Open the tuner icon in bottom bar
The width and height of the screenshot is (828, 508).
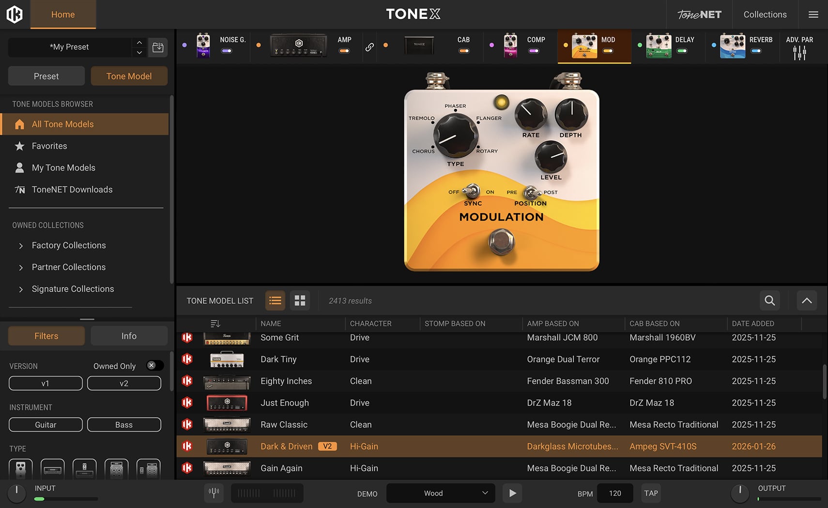click(214, 493)
